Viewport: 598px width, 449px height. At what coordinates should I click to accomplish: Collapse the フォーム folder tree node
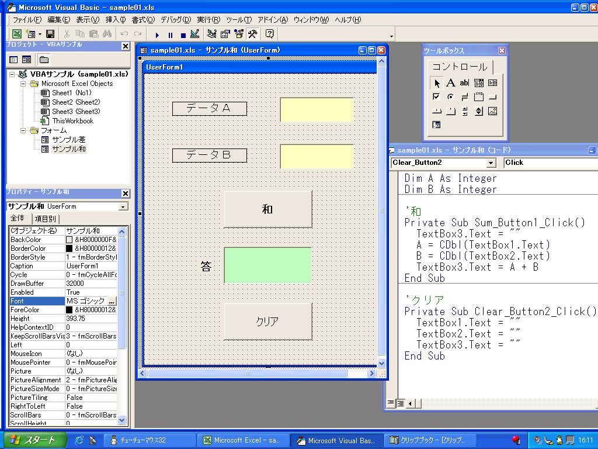[23, 130]
